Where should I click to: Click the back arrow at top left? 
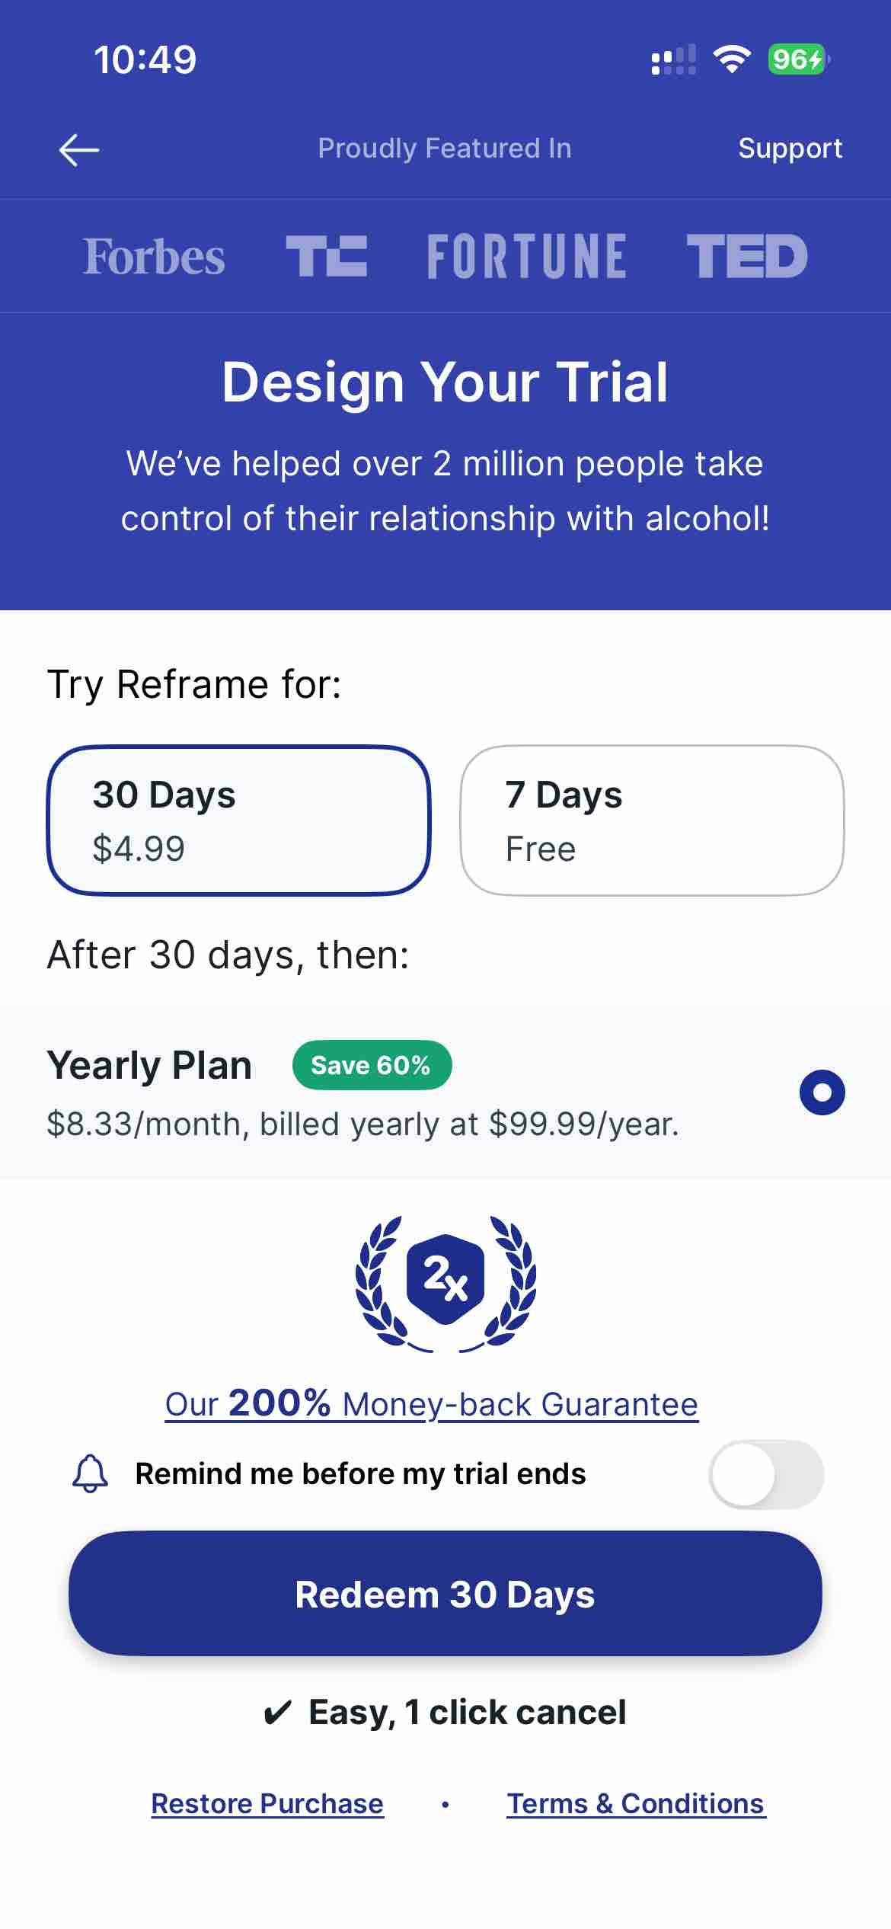click(78, 149)
